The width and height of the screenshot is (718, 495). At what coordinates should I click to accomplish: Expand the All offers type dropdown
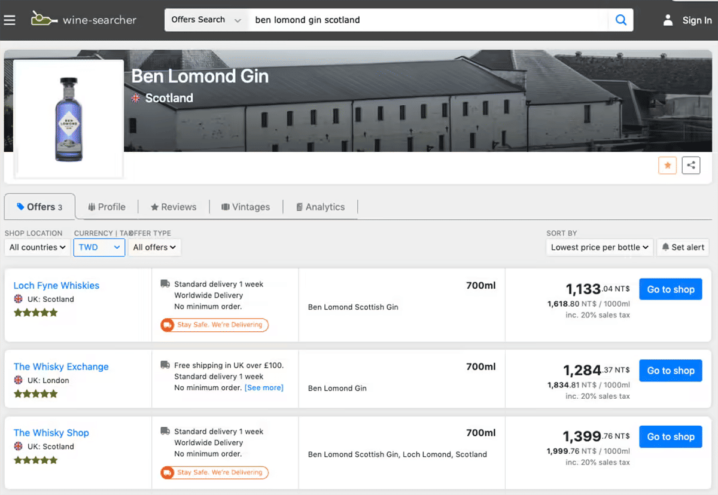(x=154, y=247)
